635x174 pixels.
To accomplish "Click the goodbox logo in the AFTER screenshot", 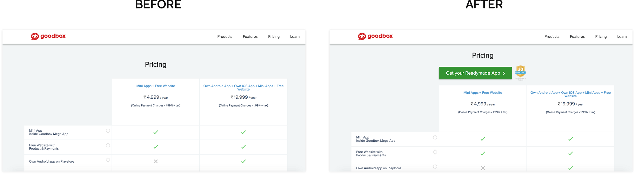I will [x=375, y=36].
